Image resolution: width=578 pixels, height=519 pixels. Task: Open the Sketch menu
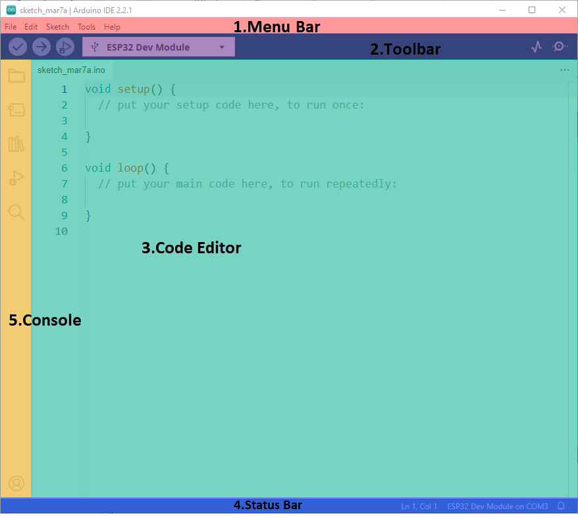click(57, 27)
